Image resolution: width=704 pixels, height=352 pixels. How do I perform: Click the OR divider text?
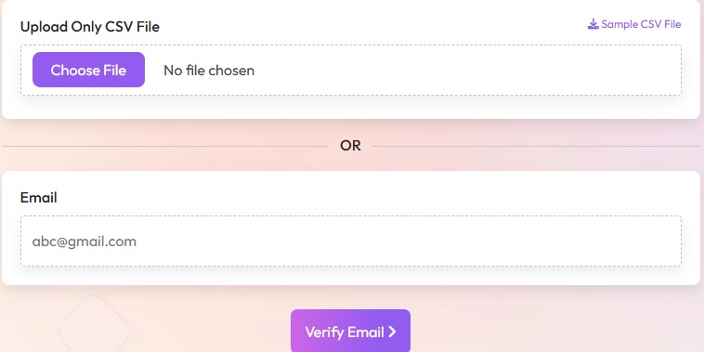coord(350,146)
